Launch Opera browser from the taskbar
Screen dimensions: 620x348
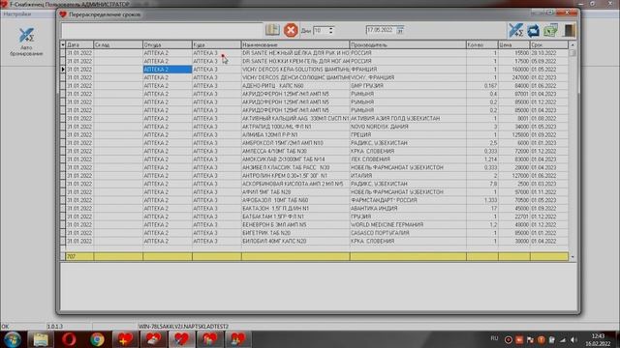[x=69, y=339]
